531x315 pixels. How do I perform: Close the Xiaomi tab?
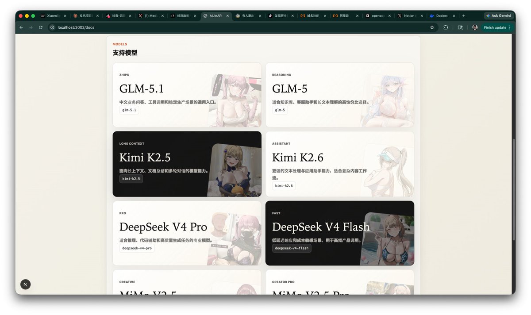pyautogui.click(x=65, y=15)
